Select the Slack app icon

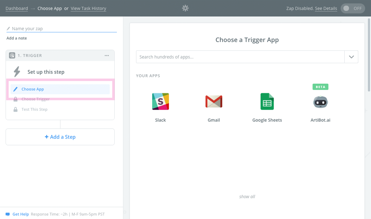(x=160, y=101)
